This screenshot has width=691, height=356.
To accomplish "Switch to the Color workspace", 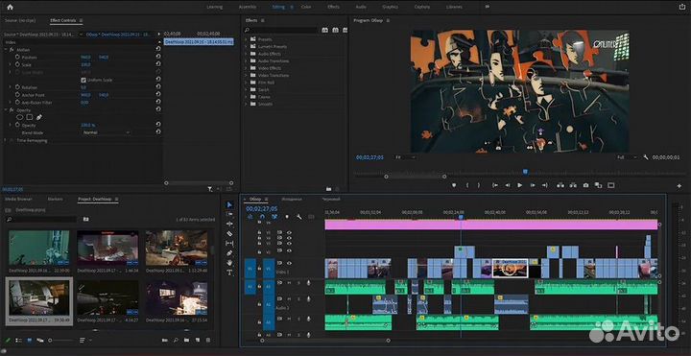I will point(306,7).
